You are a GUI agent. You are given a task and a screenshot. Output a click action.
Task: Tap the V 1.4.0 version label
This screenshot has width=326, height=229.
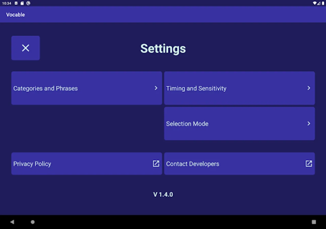[x=163, y=195]
